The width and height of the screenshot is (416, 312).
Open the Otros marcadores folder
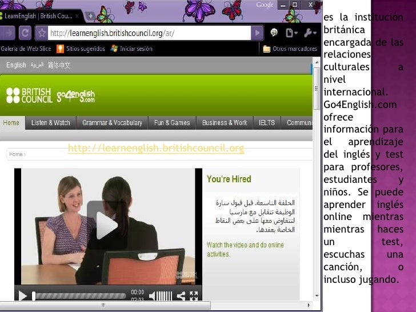[290, 49]
